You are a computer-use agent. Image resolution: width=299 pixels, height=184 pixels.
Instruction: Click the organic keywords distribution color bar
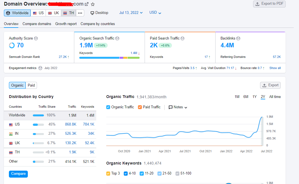(x=110, y=58)
